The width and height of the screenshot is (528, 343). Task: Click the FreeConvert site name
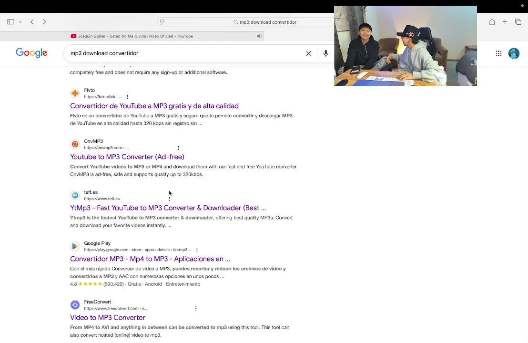point(97,302)
